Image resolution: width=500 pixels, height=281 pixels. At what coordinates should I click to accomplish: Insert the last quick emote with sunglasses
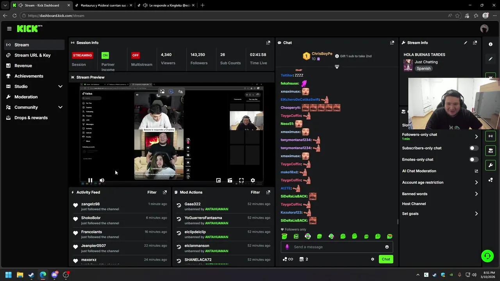point(389,236)
